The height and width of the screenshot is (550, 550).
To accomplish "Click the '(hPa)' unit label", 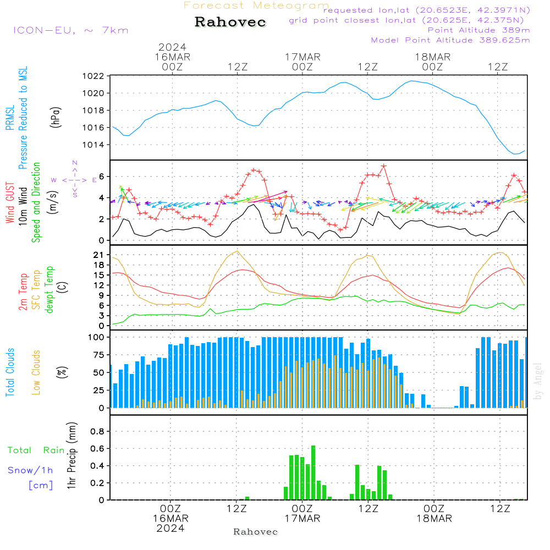I will (56, 117).
